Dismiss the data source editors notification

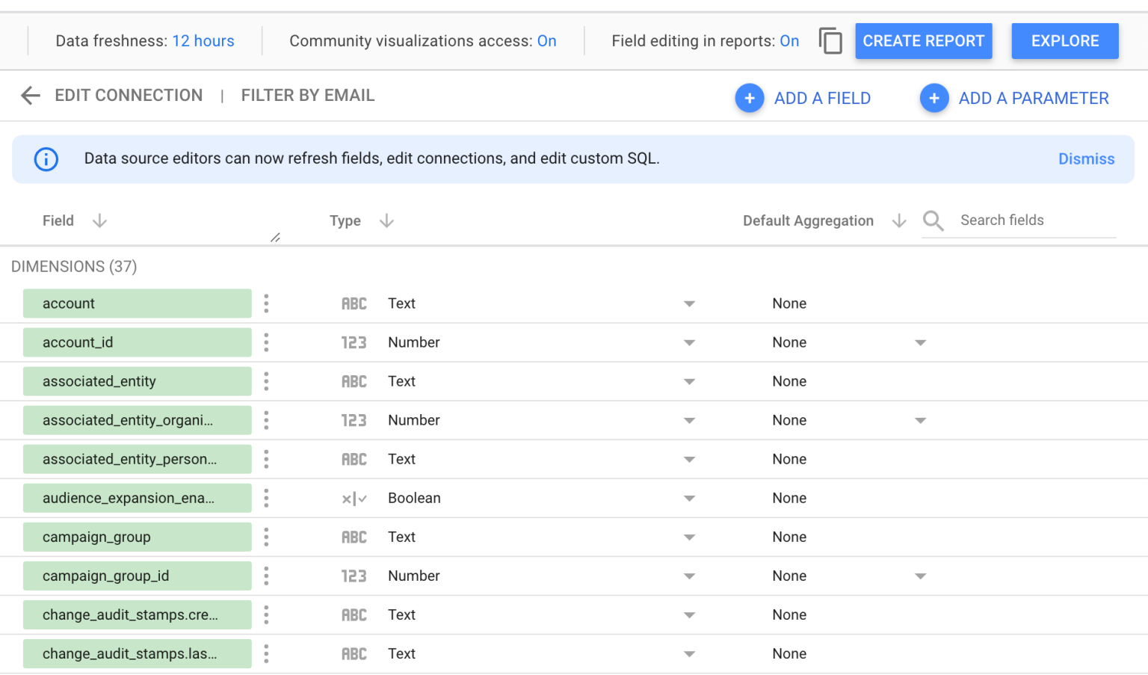[x=1086, y=159]
